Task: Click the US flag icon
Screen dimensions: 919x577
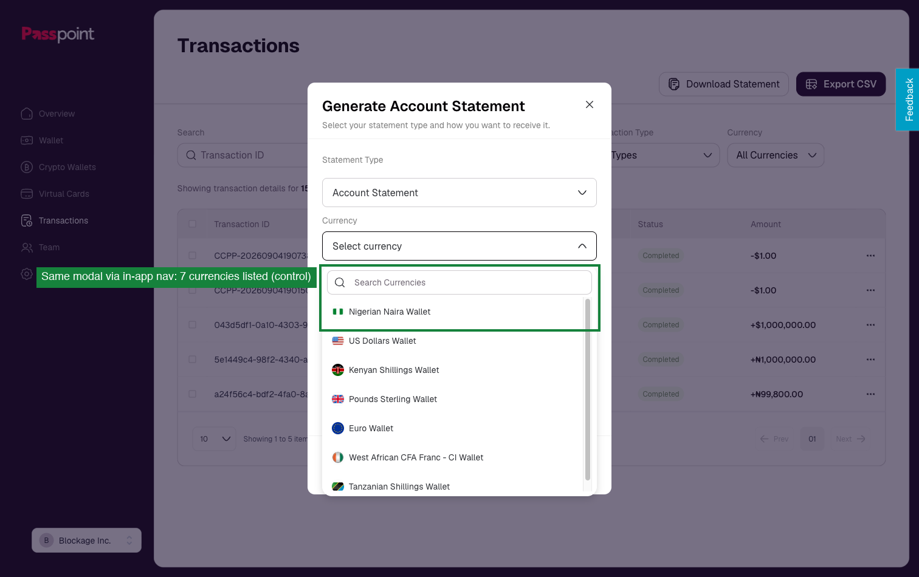Action: click(x=338, y=341)
